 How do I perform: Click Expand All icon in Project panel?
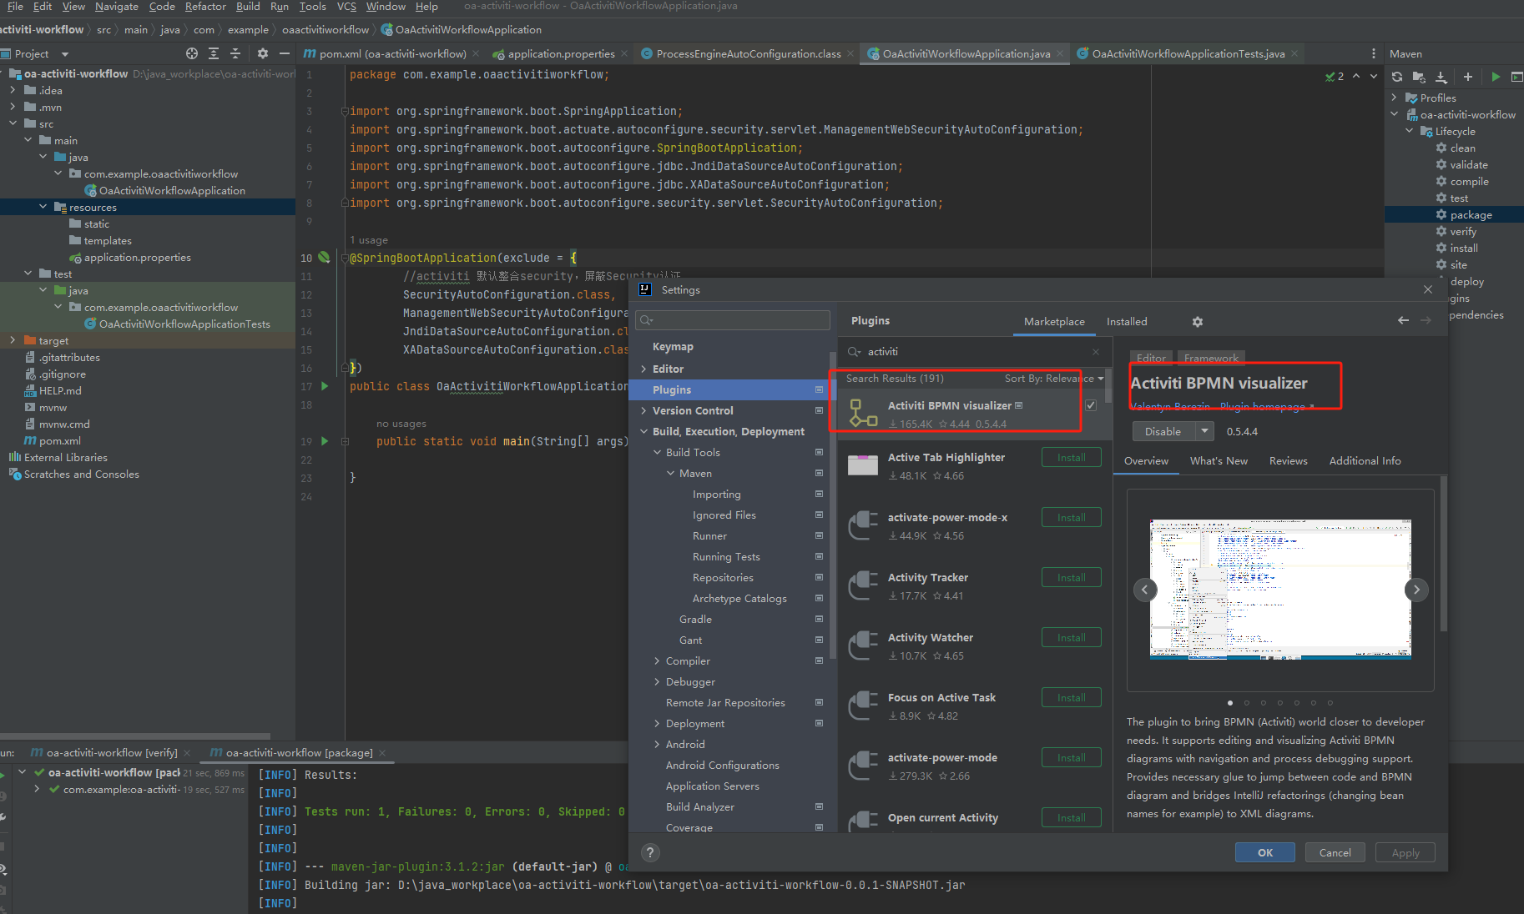click(214, 53)
